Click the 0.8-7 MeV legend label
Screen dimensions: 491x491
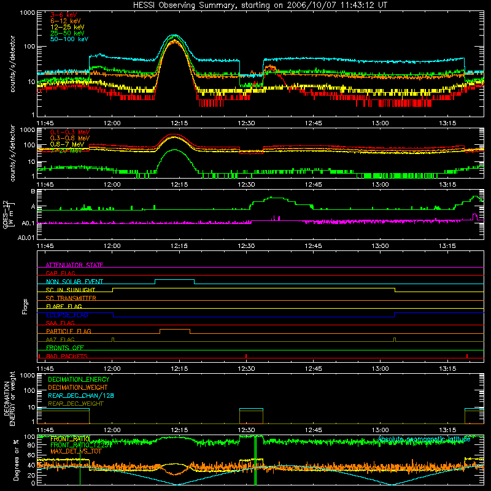[68, 144]
